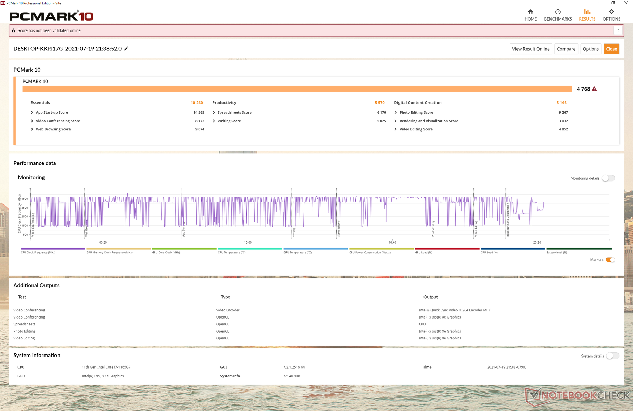Click the Spreadsheets row in Additional Outputs
The image size is (633, 411).
coord(316,324)
